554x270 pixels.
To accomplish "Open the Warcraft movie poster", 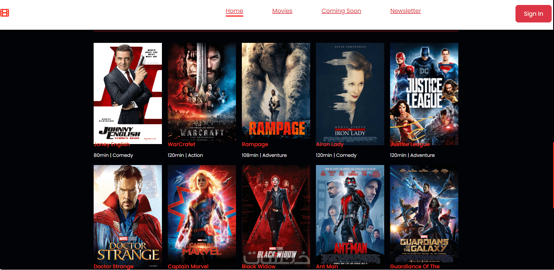I will point(202,93).
